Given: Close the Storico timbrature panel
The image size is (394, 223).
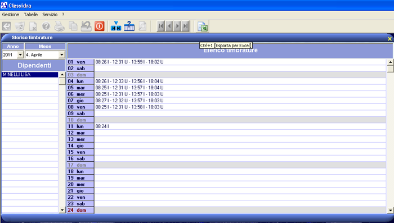Looking at the screenshot, I should pos(389,39).
